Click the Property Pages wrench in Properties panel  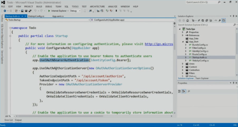click(189, 91)
